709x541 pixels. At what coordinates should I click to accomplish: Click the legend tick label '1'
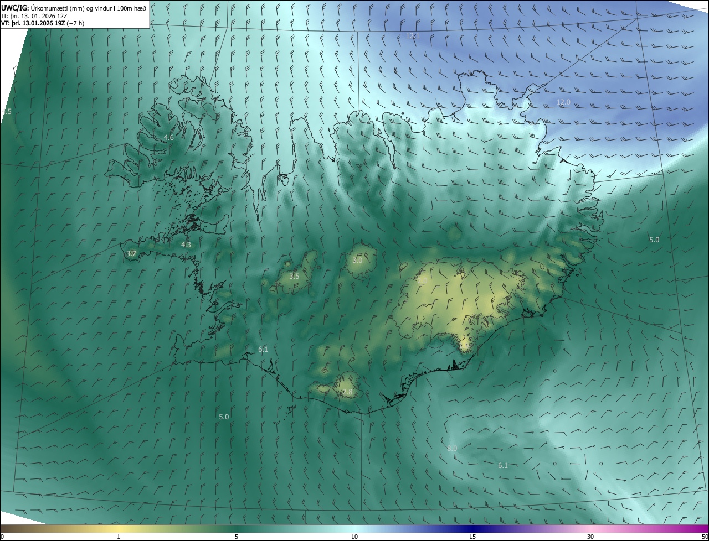pyautogui.click(x=119, y=537)
